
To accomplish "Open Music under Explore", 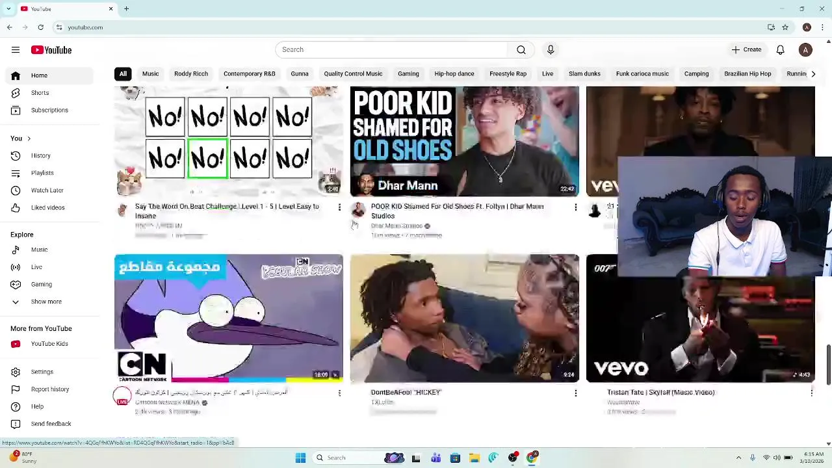I will click(x=51, y=250).
